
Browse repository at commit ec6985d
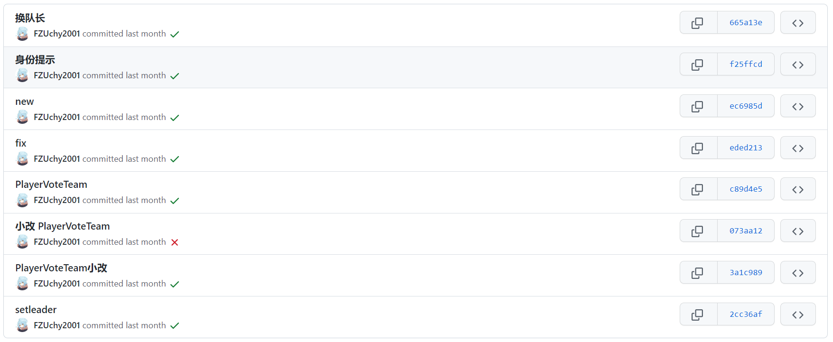point(797,106)
